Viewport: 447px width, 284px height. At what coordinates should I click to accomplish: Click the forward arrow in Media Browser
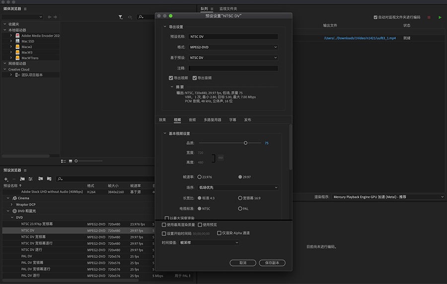55,17
